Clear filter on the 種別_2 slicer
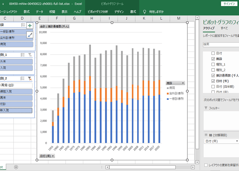Image resolution: width=239 pixels, height=171 pixels. [x=30, y=79]
